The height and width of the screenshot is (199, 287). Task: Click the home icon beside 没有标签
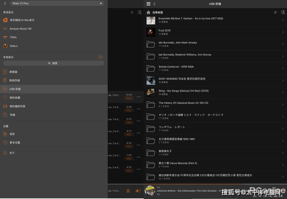coord(149,12)
